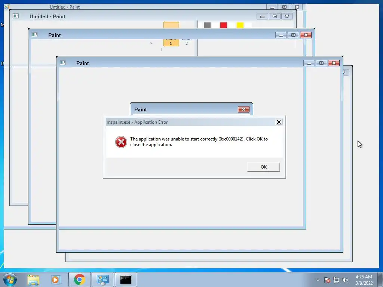Viewport: 383px width, 287px height.
Task: Open the small dropdown arrow left of Color 1
Action: pyautogui.click(x=151, y=43)
